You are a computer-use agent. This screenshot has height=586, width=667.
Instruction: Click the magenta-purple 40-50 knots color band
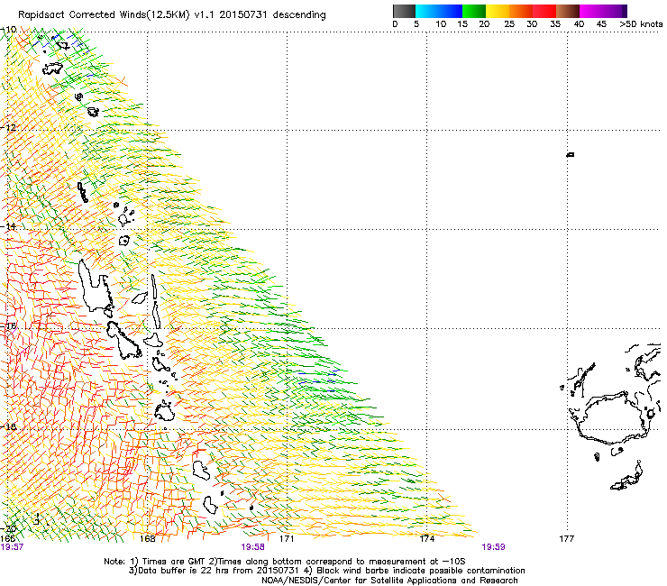click(603, 11)
